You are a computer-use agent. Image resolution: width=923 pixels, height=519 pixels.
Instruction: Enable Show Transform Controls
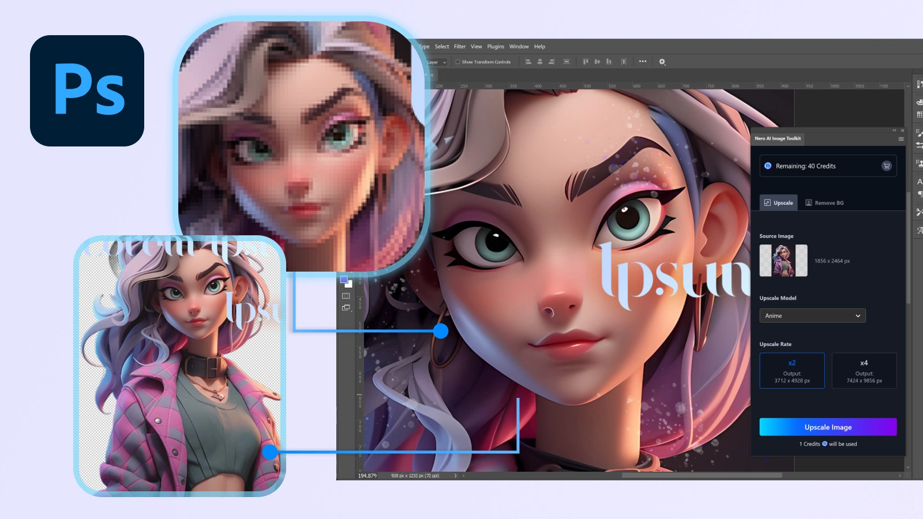click(456, 62)
